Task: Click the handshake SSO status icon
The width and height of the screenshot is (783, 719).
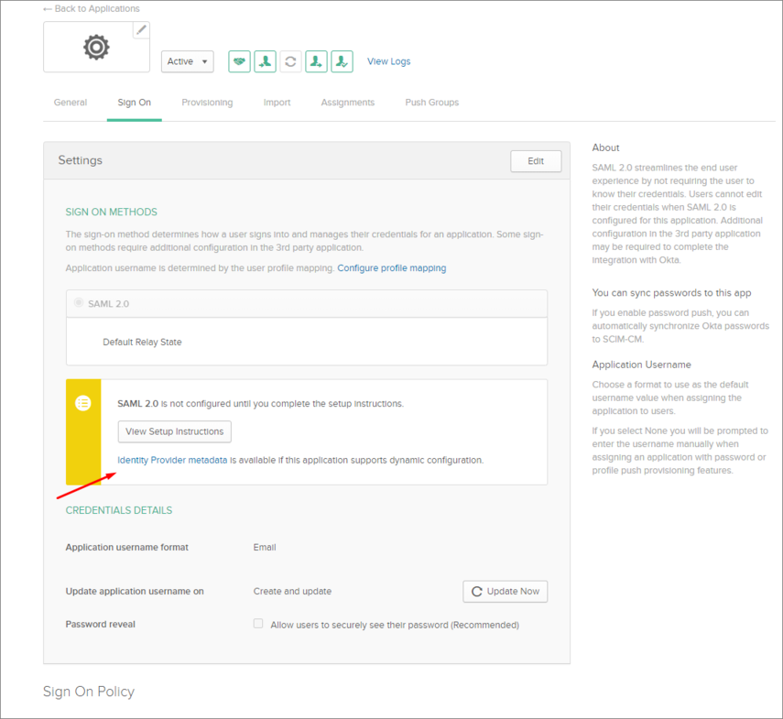Action: coord(239,61)
